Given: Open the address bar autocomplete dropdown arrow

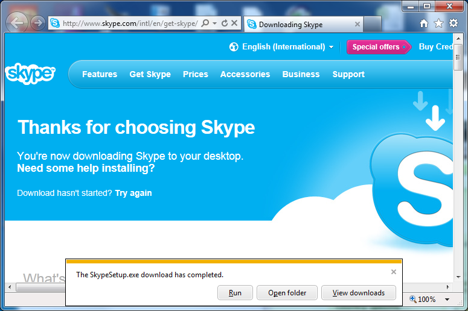Looking at the screenshot, I should click(214, 24).
